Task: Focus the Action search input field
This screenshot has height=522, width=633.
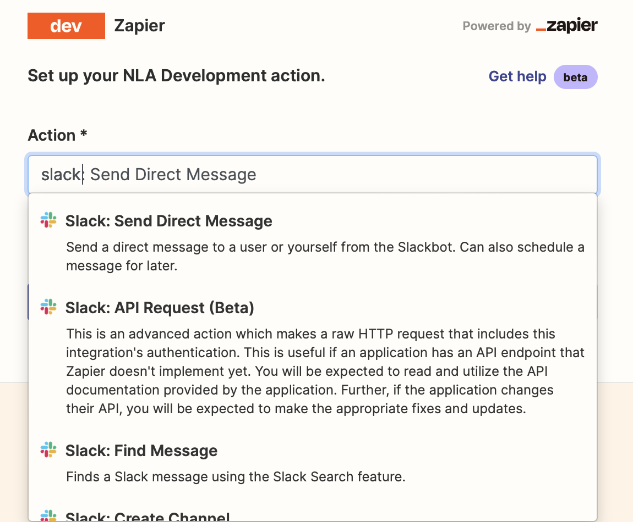Action: 313,175
